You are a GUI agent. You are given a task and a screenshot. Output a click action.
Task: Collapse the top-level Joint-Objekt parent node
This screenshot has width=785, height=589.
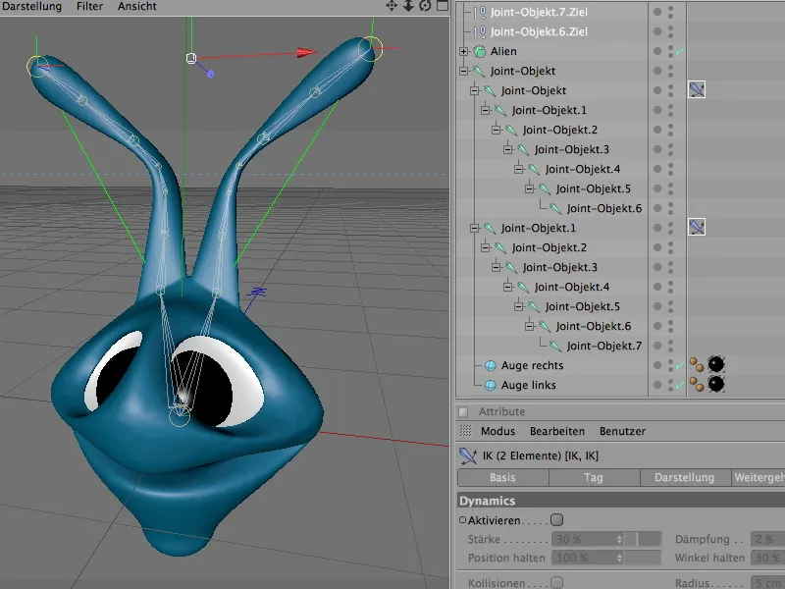click(x=463, y=71)
